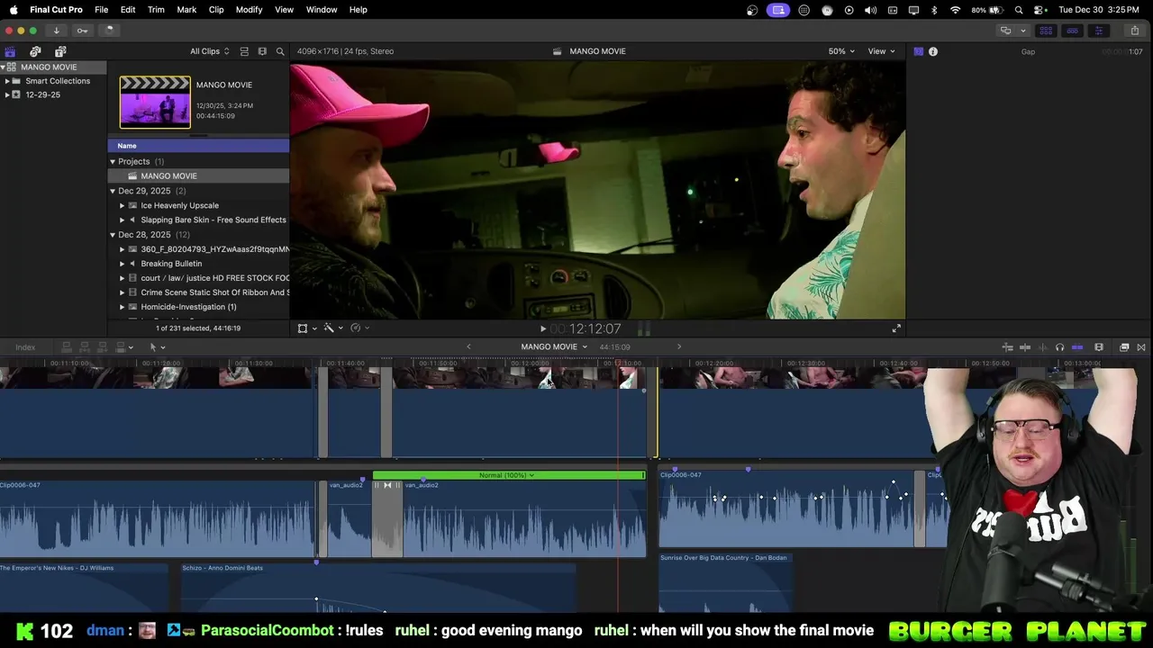Toggle solo headphones icon
The height and width of the screenshot is (648, 1153).
(x=1059, y=347)
